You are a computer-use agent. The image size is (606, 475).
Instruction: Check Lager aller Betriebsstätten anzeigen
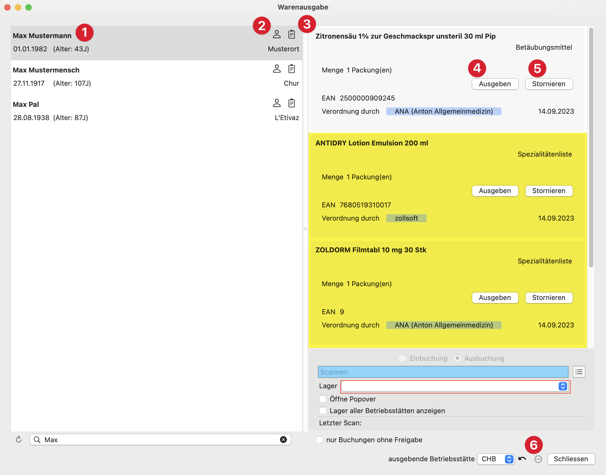(323, 410)
